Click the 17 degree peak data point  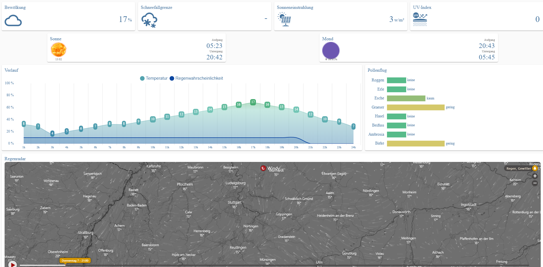pos(253,102)
